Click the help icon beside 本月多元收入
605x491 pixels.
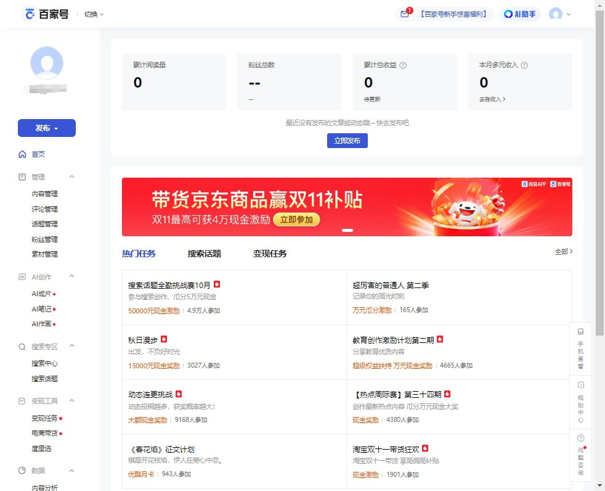point(524,65)
